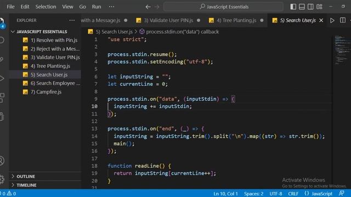351x197 pixels.
Task: Change encoding via UTF-8
Action: [x=276, y=193]
